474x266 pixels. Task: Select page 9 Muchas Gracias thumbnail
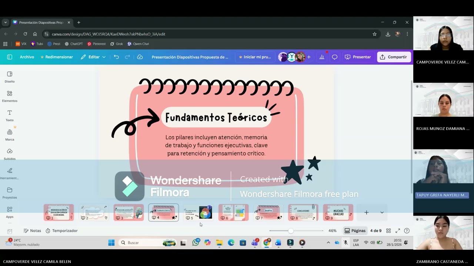coord(338,212)
